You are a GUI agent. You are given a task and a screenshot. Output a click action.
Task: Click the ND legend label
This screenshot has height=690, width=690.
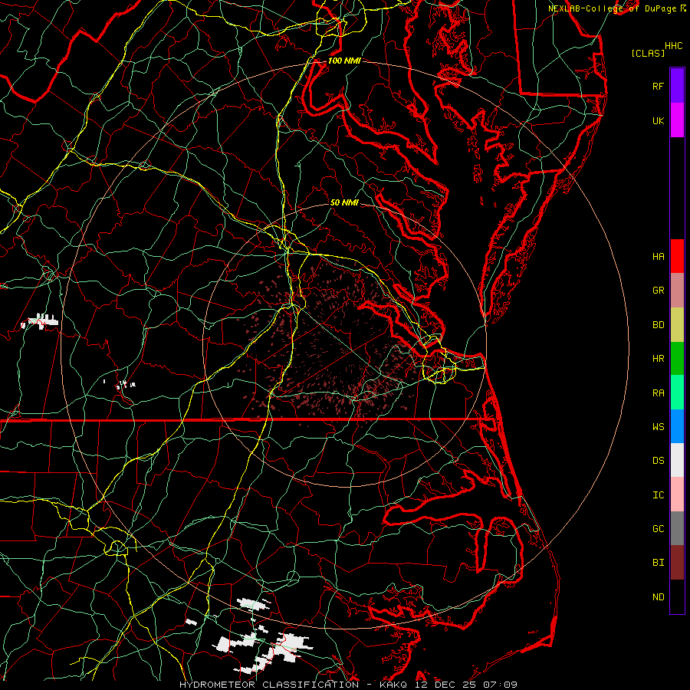pyautogui.click(x=658, y=596)
